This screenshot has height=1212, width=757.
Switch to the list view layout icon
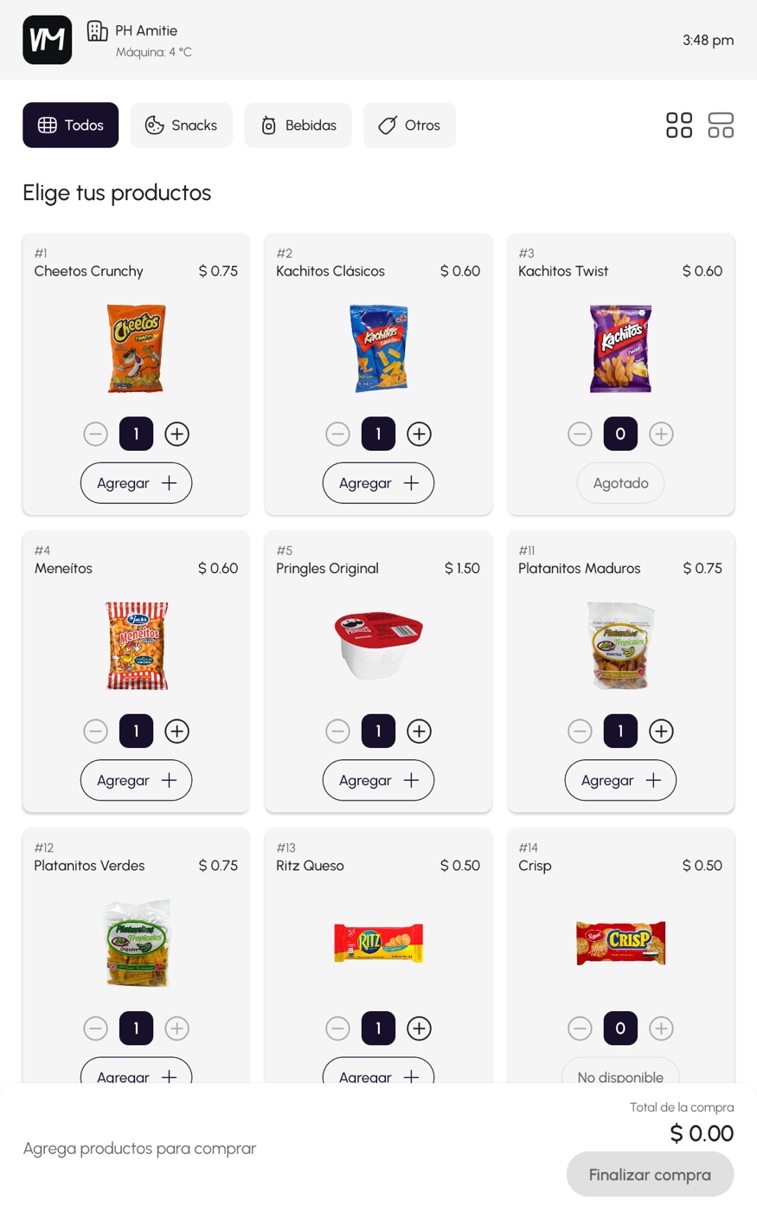point(721,126)
